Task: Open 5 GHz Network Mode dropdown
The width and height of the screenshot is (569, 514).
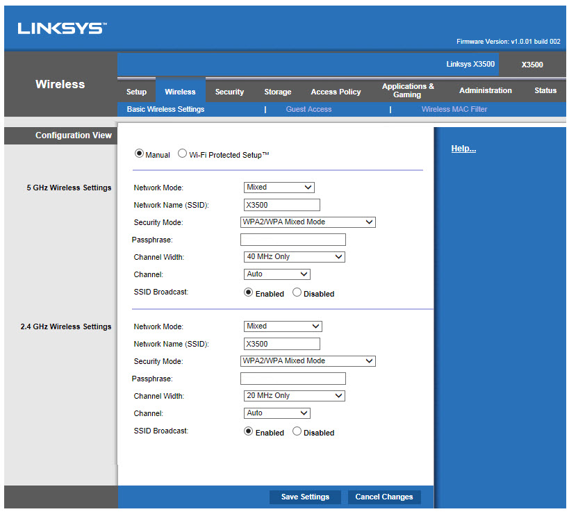Action: (279, 188)
